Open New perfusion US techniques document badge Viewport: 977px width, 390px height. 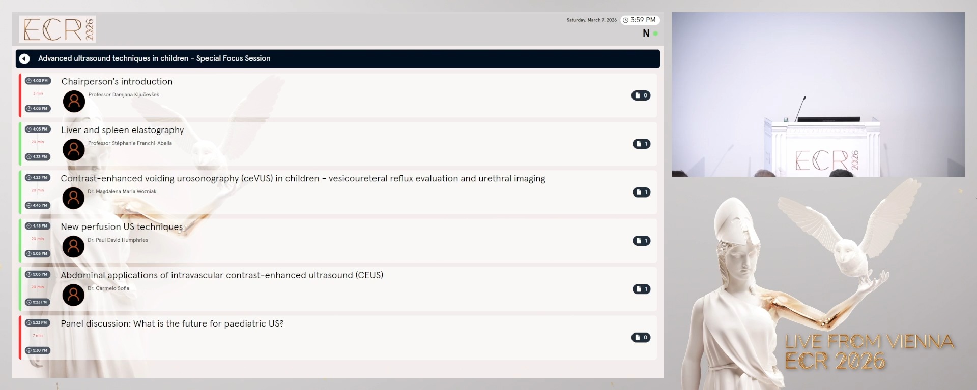click(641, 241)
